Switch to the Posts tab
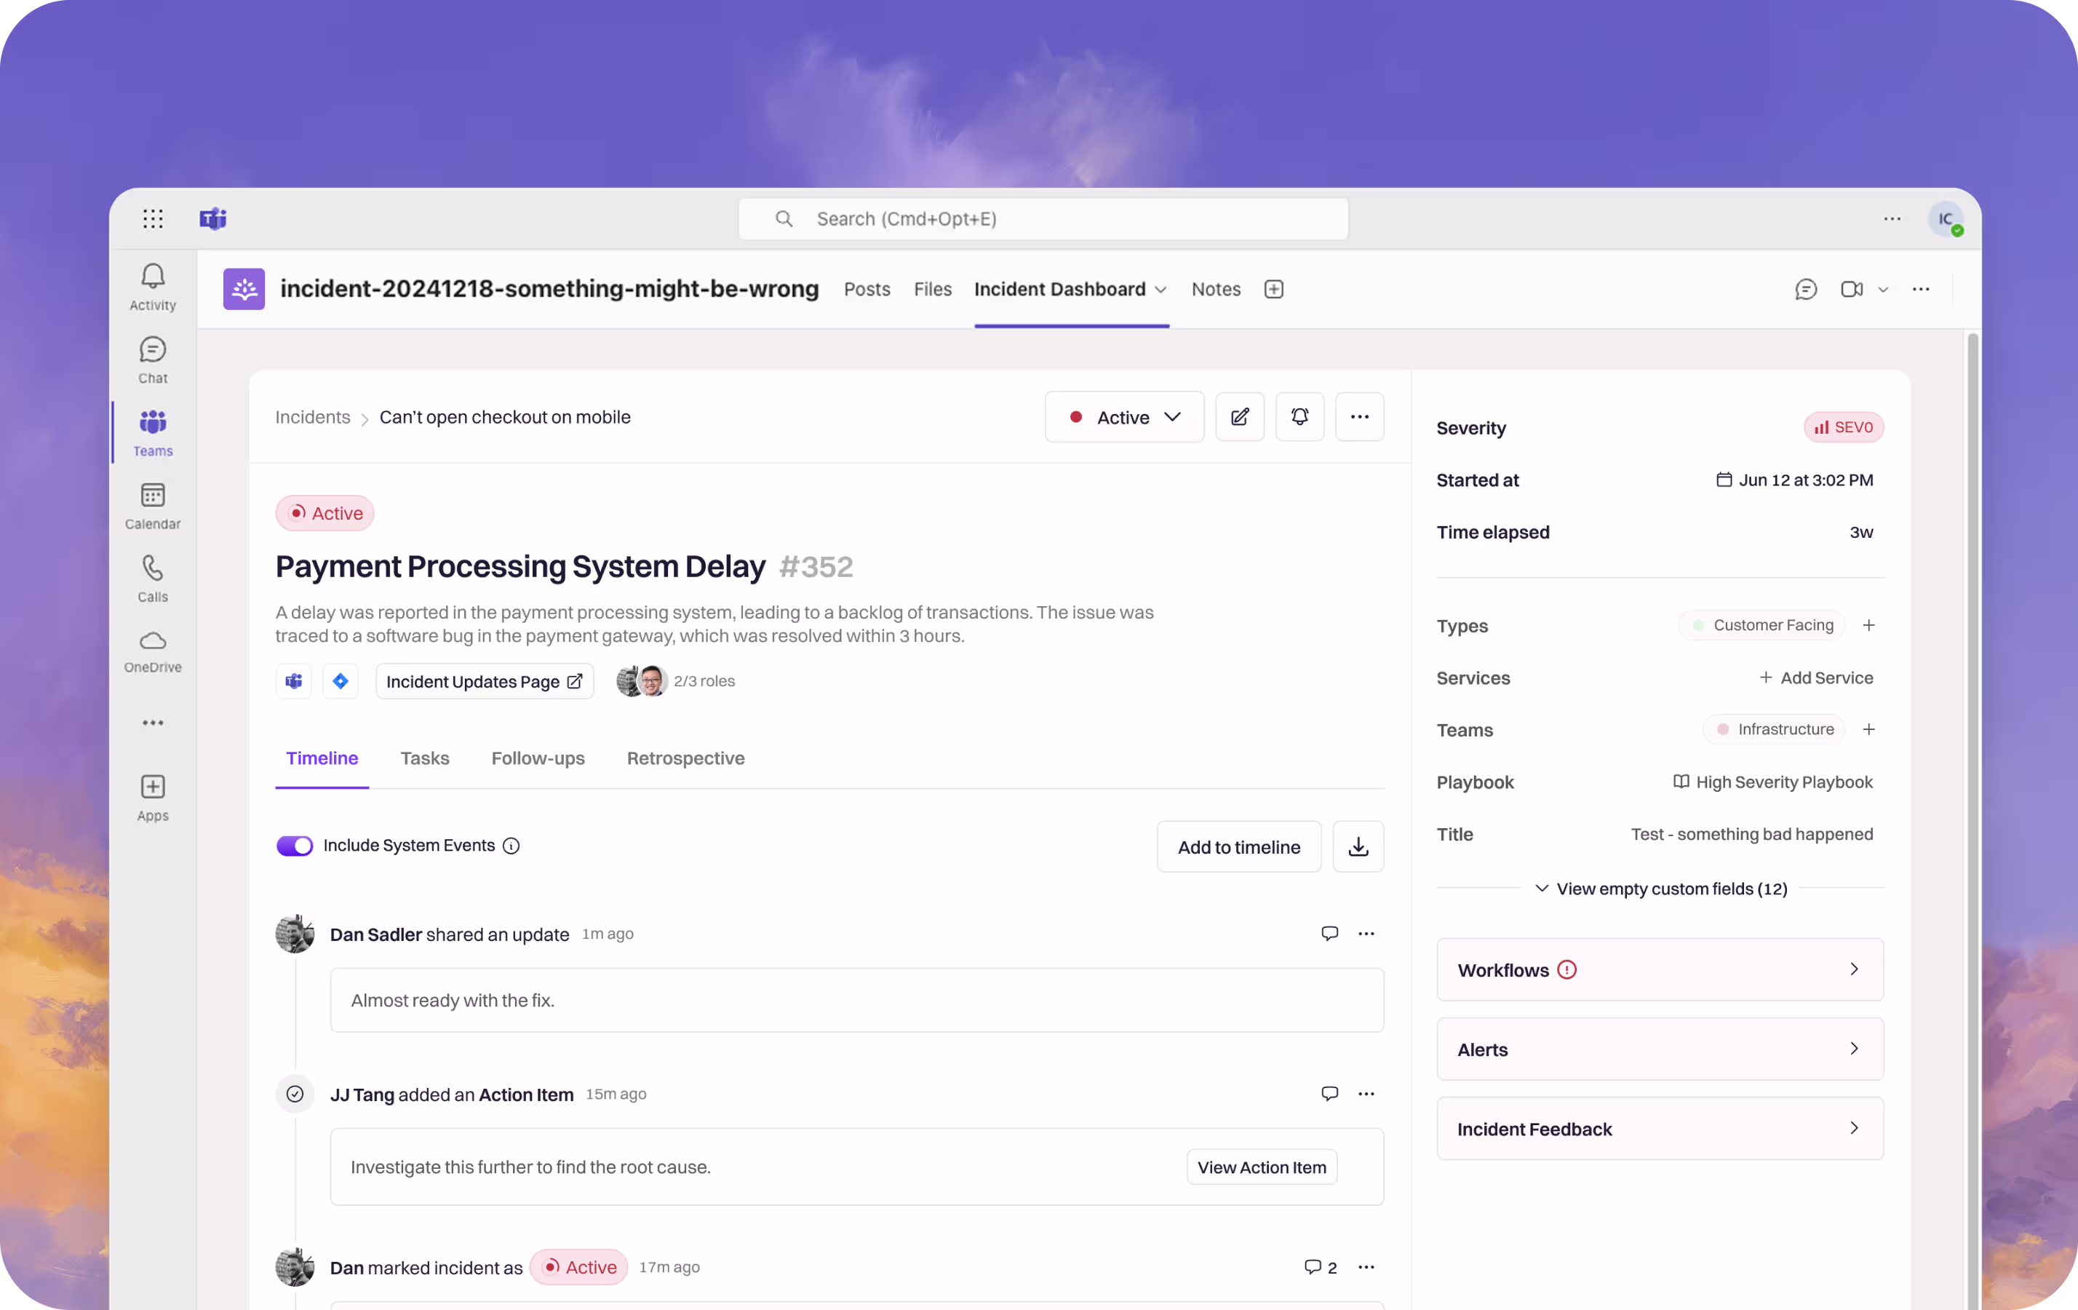2078x1310 pixels. pyautogui.click(x=867, y=289)
